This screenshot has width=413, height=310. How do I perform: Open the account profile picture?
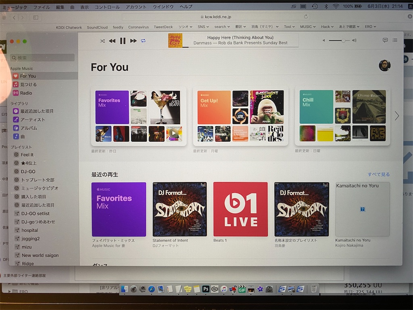tap(384, 65)
